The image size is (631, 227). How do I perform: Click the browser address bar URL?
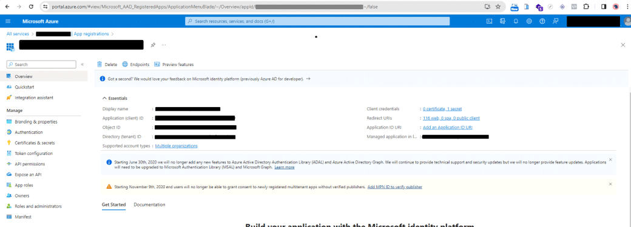(215, 7)
